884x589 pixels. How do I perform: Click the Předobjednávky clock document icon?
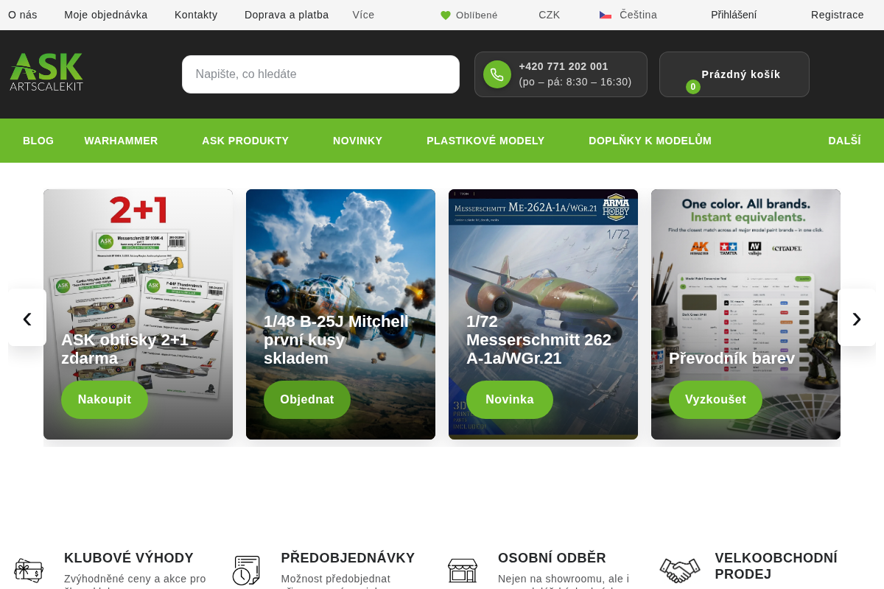[246, 571]
